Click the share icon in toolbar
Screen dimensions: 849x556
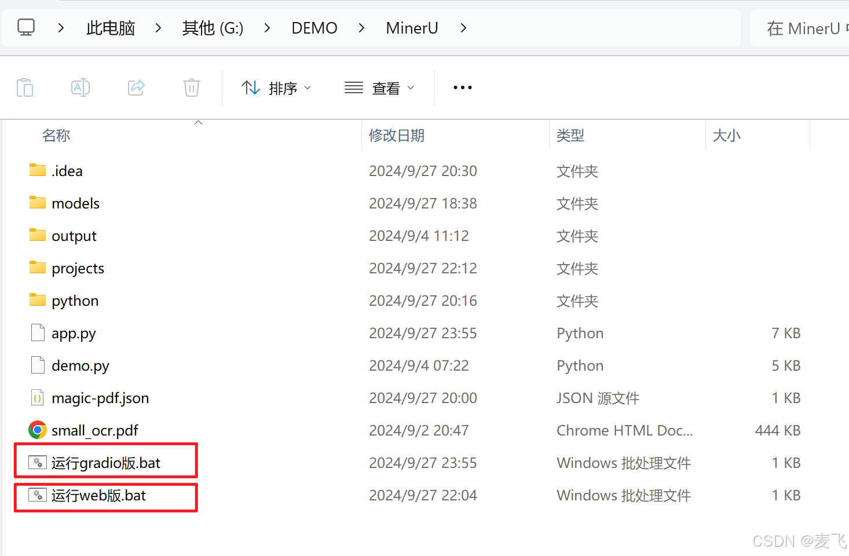click(x=136, y=87)
